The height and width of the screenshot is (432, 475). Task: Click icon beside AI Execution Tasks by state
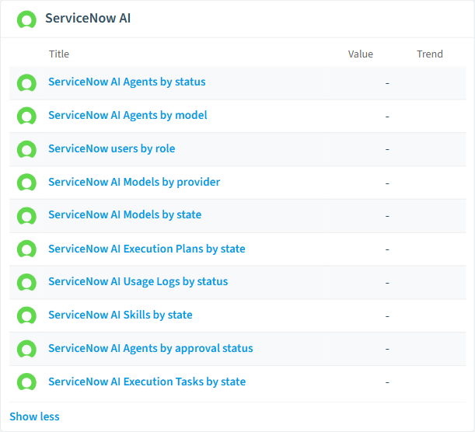(x=26, y=381)
